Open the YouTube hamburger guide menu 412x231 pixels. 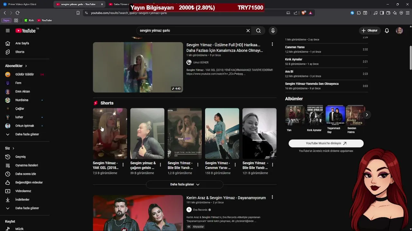[8, 30]
